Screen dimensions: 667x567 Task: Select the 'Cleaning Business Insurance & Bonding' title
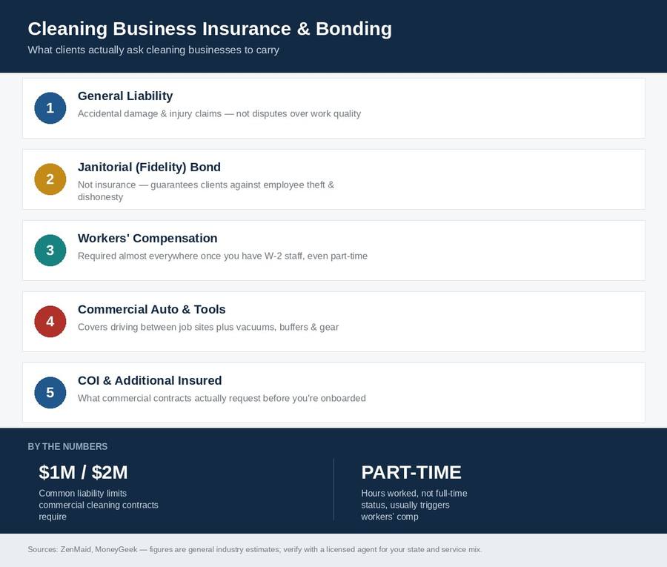[x=210, y=29]
